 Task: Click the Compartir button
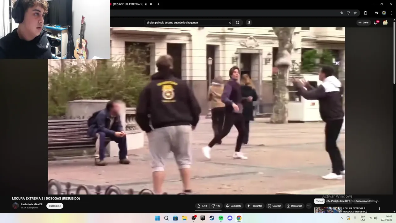[234, 206]
